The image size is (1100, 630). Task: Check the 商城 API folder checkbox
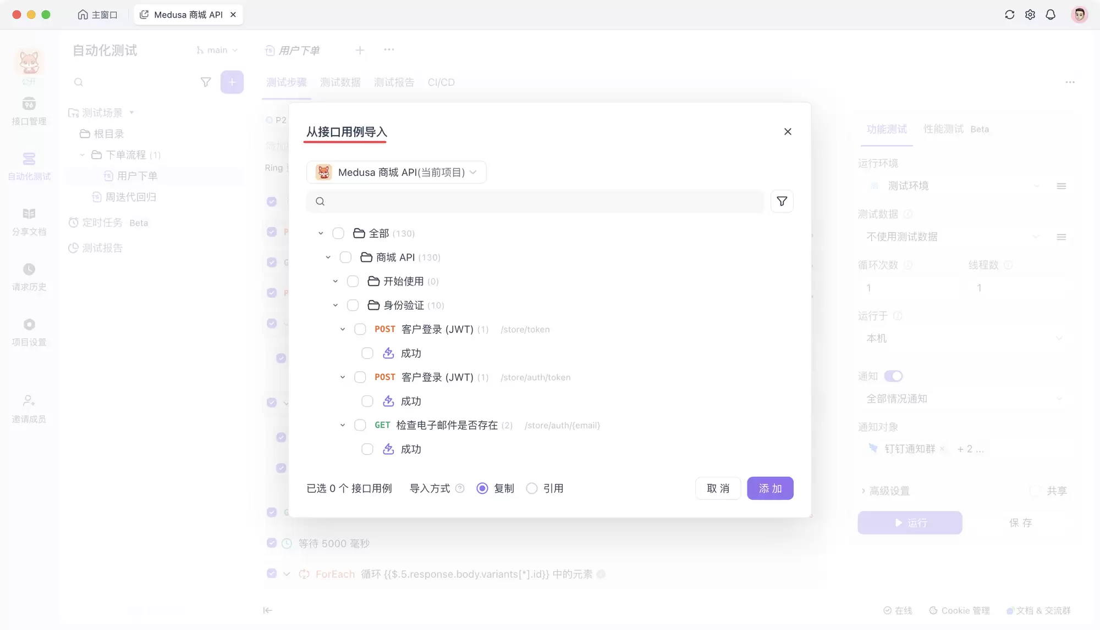click(345, 258)
